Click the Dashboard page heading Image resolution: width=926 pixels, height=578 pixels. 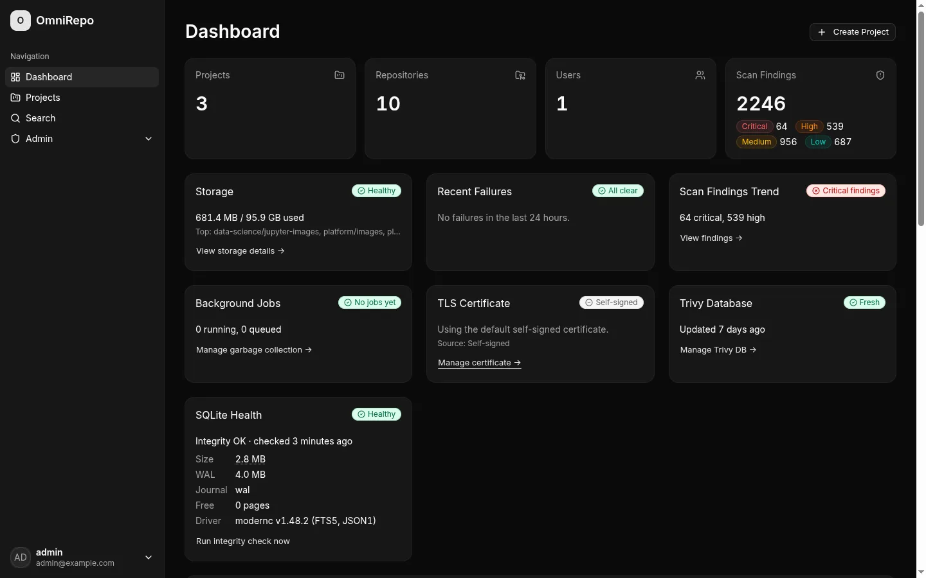coord(233,31)
